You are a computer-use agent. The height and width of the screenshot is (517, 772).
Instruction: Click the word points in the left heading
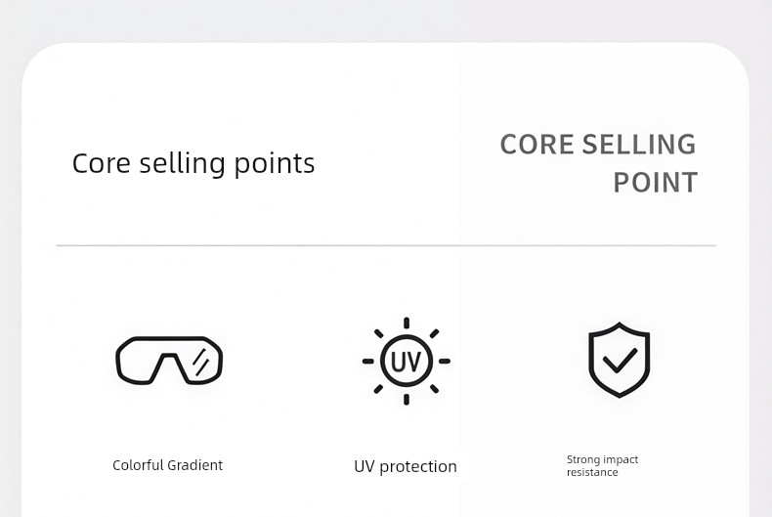(275, 164)
